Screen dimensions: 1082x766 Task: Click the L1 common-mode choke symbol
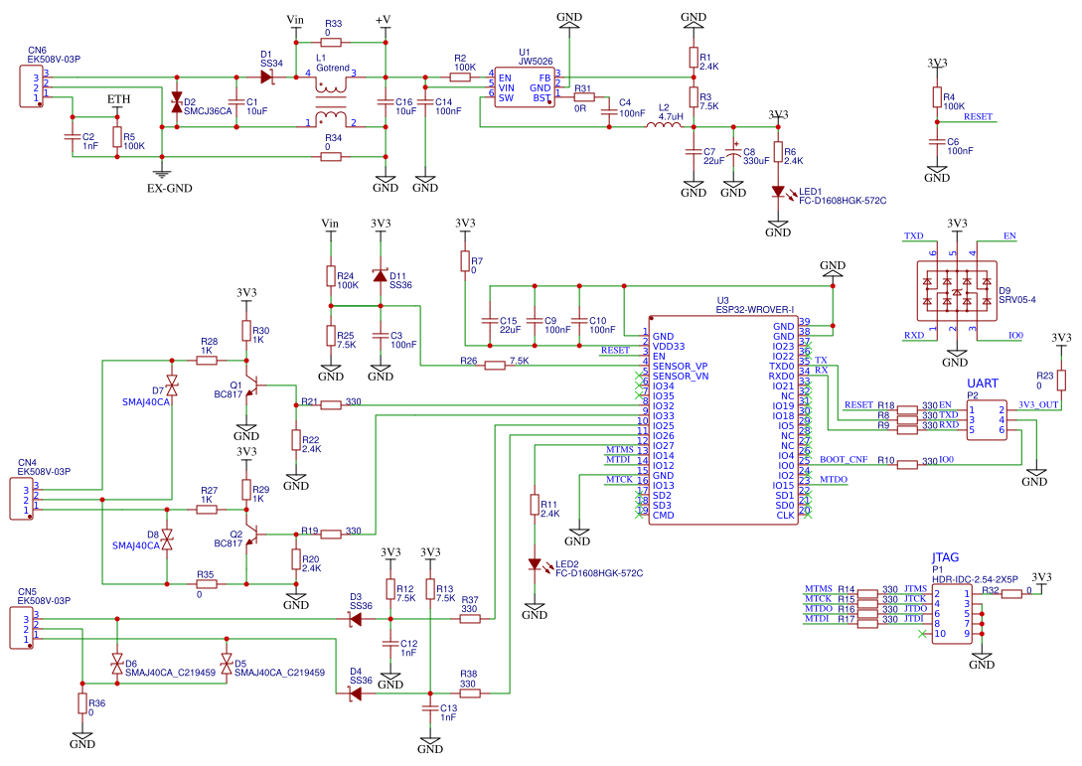(331, 102)
